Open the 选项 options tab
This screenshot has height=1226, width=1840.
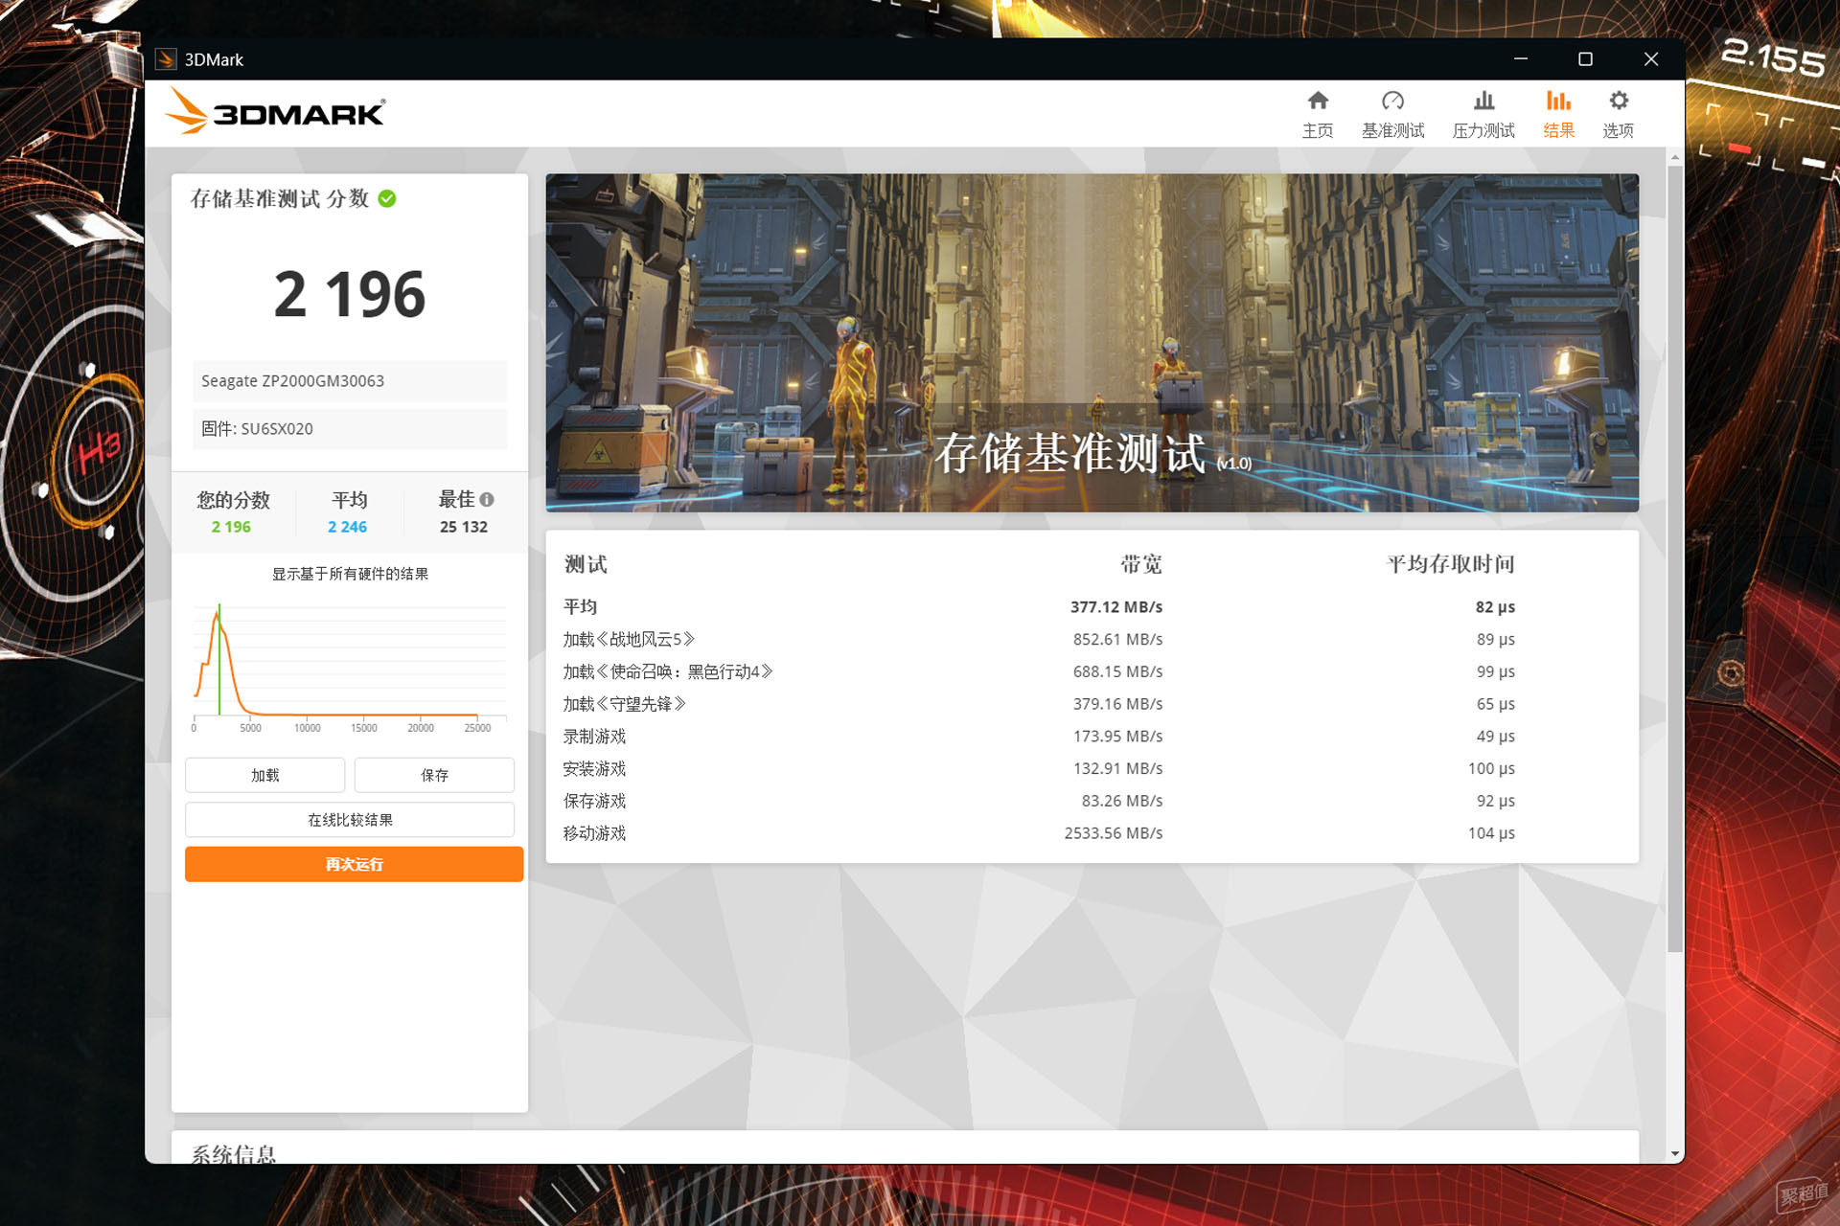1618,114
